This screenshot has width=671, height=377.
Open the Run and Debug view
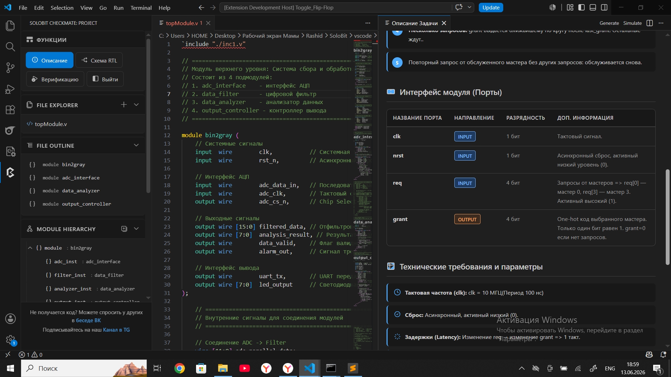pos(10,89)
